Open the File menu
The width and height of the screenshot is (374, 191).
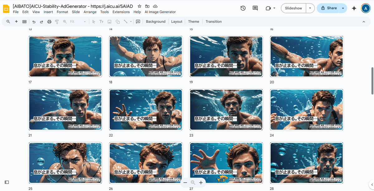16,12
